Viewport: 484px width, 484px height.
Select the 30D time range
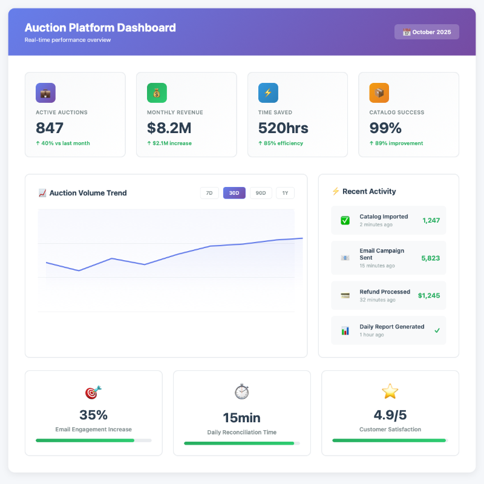[x=234, y=193]
